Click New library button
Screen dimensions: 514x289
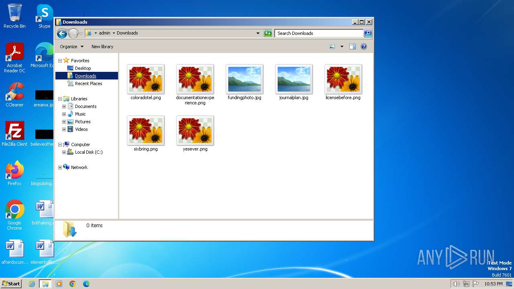point(102,47)
